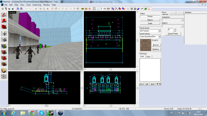The height and width of the screenshot is (116, 207).
Task: Activate the Camera tool
Action: 4,27
